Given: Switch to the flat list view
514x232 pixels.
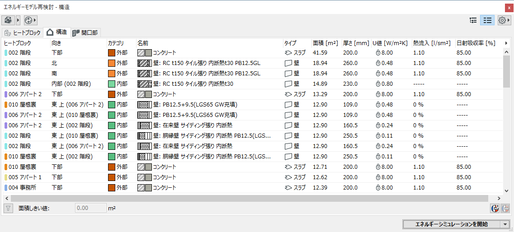Looking at the screenshot, I should coord(487,20).
